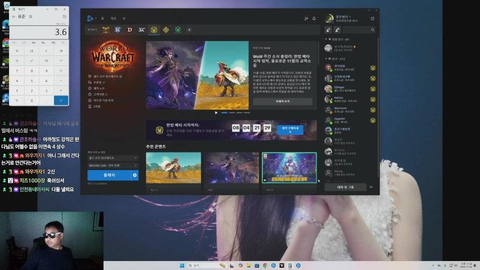This screenshot has height=270, width=480.
Task: Open the Diablo game tab icon
Action: 129,30
